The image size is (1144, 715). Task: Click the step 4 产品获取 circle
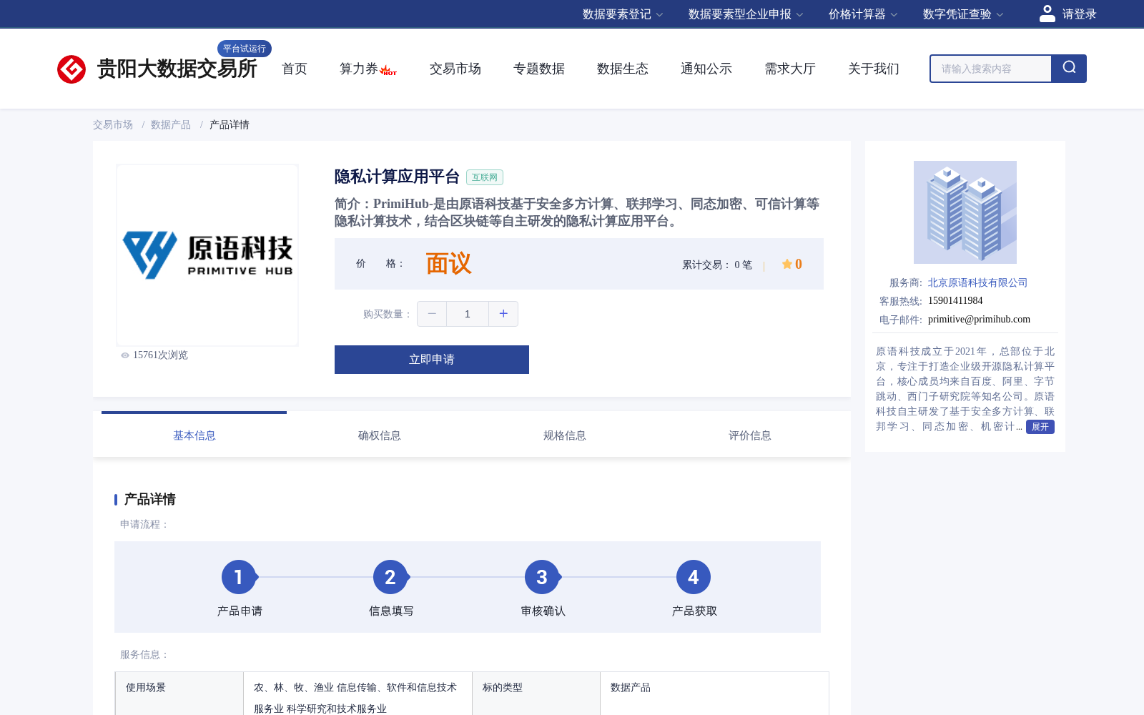tap(694, 577)
